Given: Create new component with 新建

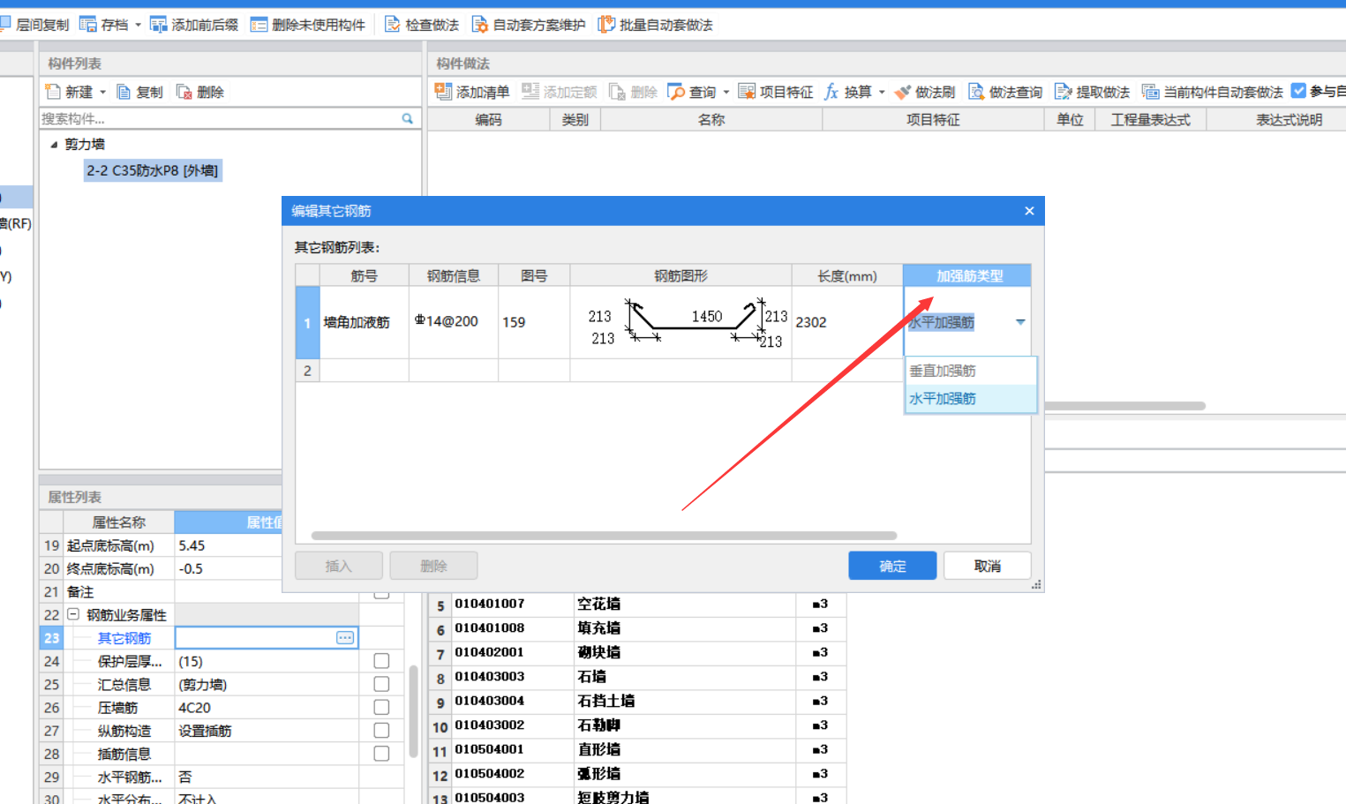Looking at the screenshot, I should pyautogui.click(x=69, y=92).
